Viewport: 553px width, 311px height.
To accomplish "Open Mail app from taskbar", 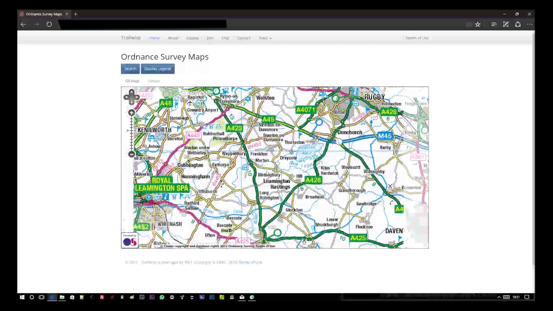I will click(x=242, y=297).
